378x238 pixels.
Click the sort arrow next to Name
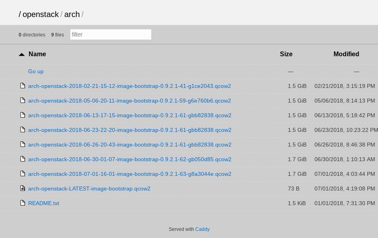coord(22,54)
